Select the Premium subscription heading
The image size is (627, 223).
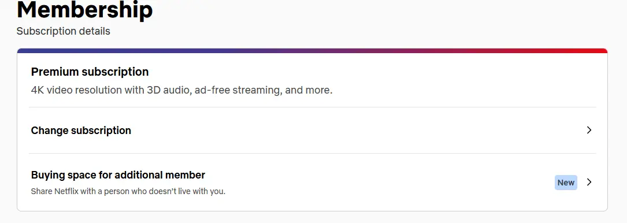(90, 72)
